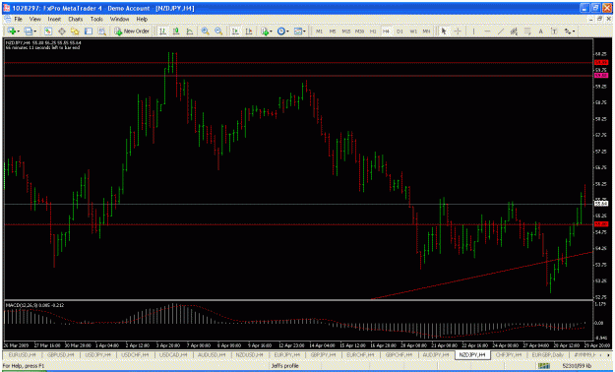
Task: Zoom in the chart
Action: pyautogui.click(x=205, y=31)
